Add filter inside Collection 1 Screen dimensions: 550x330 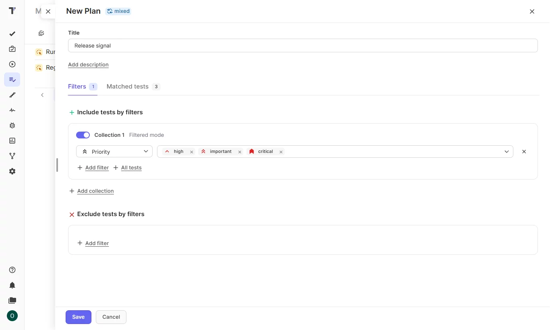[93, 168]
